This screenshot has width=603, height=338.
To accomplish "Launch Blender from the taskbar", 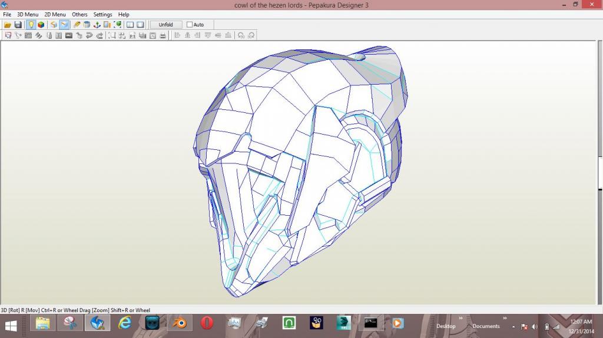I will 179,323.
